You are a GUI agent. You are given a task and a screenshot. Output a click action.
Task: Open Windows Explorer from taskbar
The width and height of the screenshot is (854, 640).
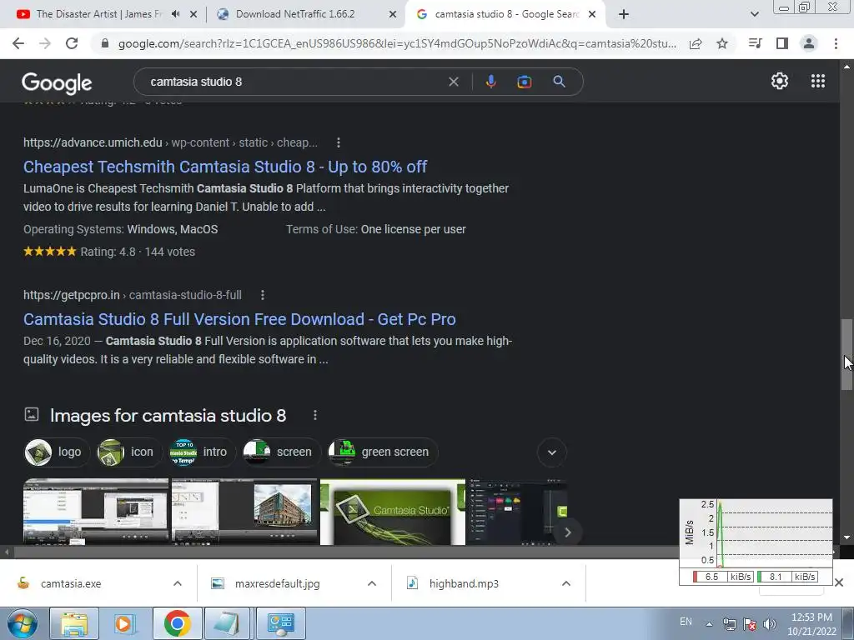tap(74, 623)
